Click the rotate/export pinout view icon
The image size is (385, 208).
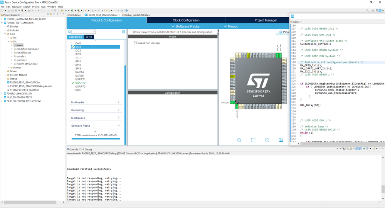(x=281, y=140)
